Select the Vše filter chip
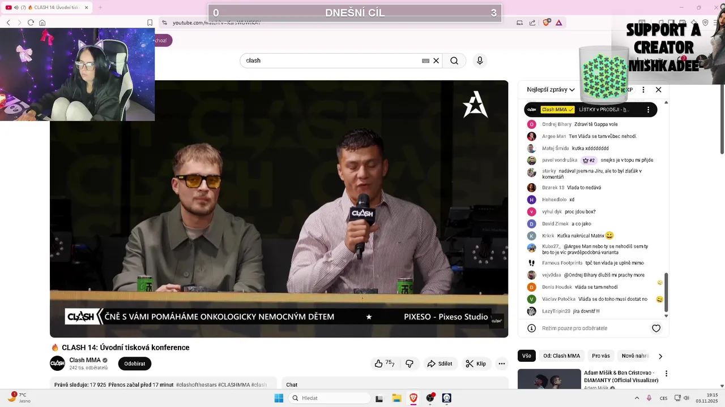725x407 pixels. [x=527, y=356]
